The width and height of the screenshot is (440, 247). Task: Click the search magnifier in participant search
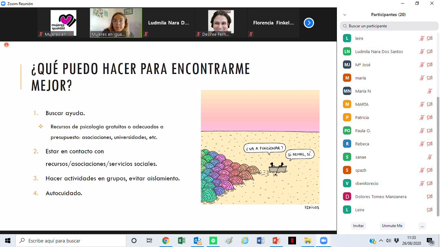345,26
